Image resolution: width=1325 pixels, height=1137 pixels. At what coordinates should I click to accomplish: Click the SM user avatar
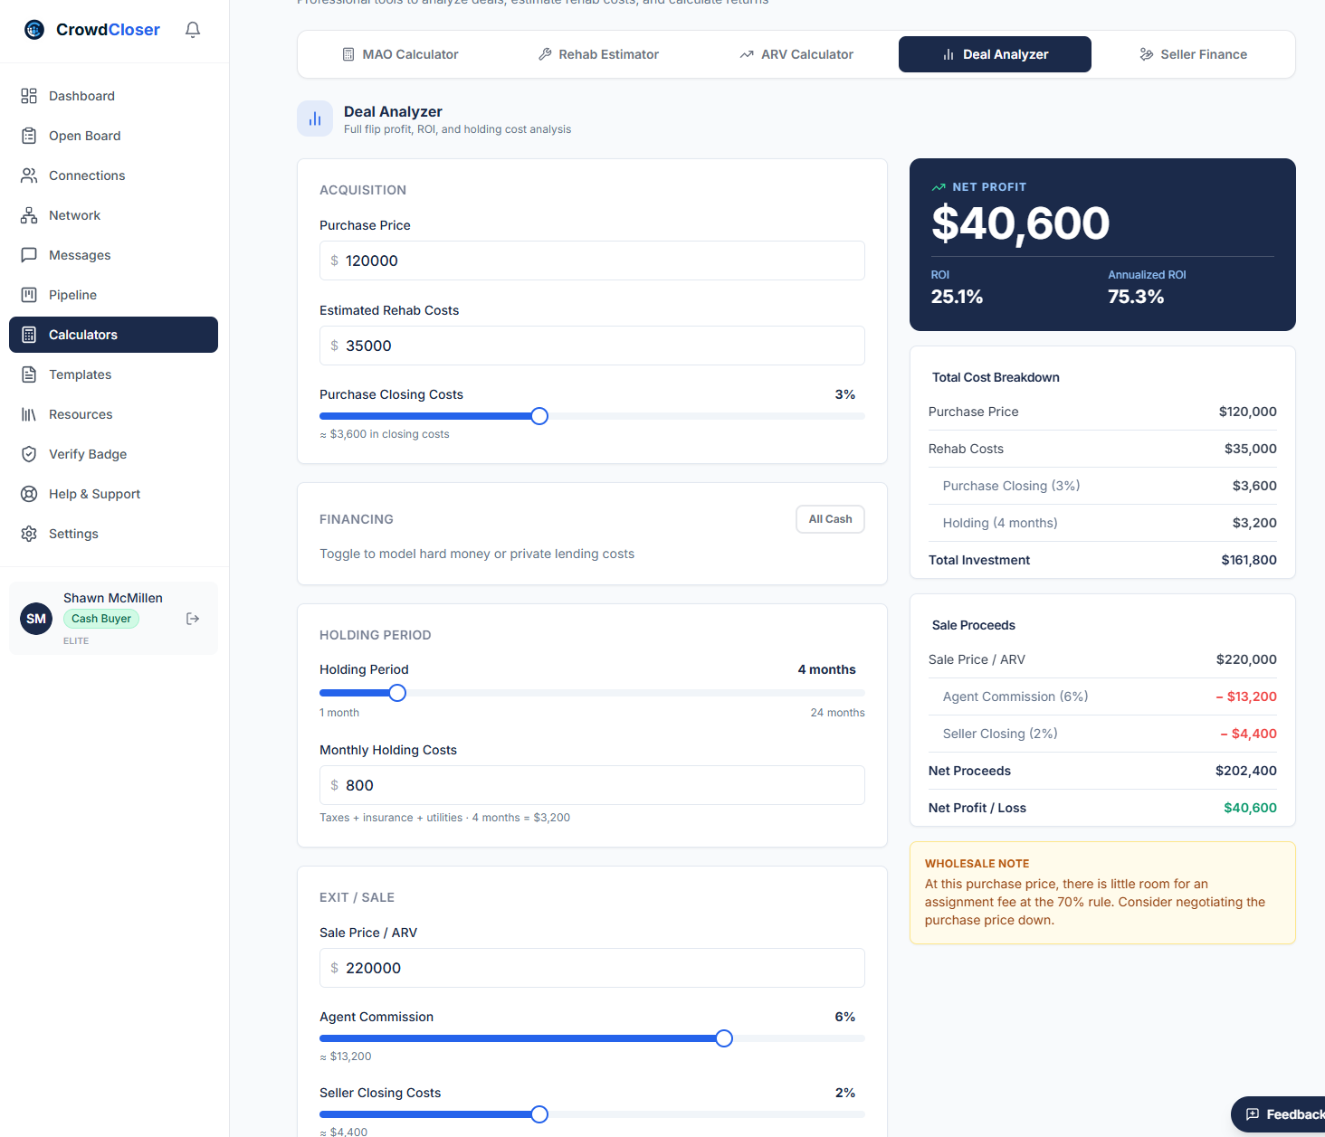[x=36, y=619]
